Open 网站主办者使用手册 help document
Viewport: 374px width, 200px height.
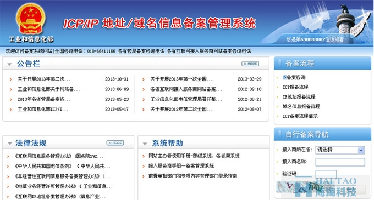(194, 156)
